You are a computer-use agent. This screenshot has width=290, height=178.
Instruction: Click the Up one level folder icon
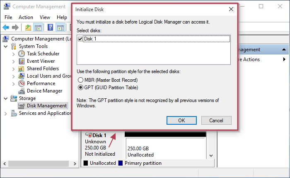[x=28, y=28]
